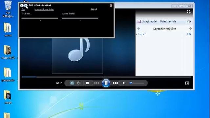Switch to Library view icon

click(189, 12)
